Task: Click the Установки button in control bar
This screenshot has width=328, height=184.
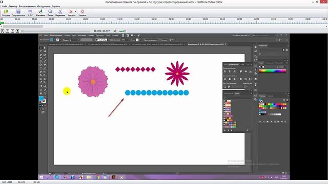Action: coord(164,40)
